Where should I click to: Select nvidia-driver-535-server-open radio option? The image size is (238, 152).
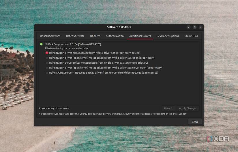point(47,68)
